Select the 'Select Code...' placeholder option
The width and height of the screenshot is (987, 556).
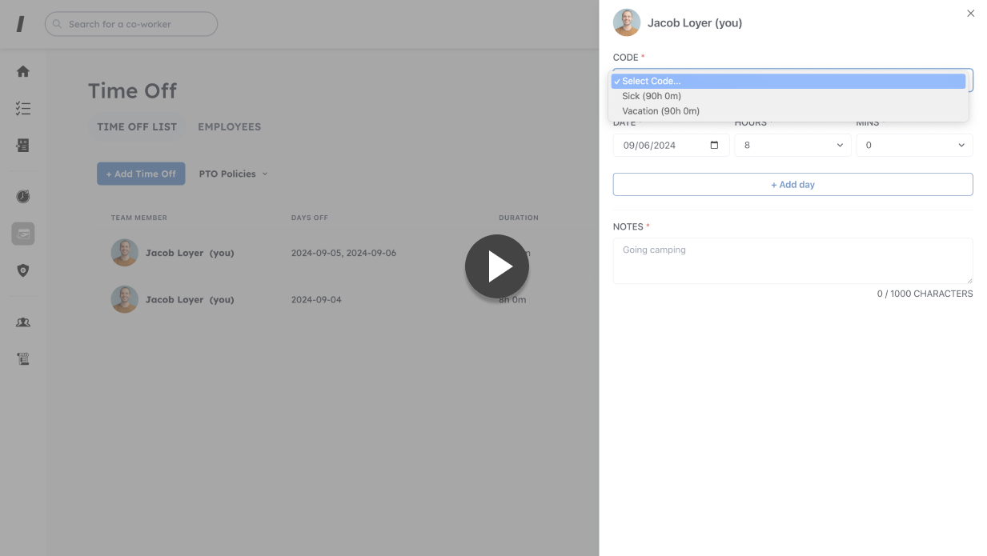pos(651,81)
